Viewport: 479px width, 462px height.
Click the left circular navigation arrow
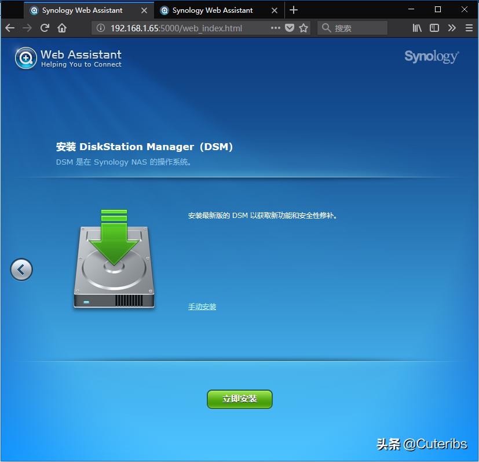coord(21,270)
